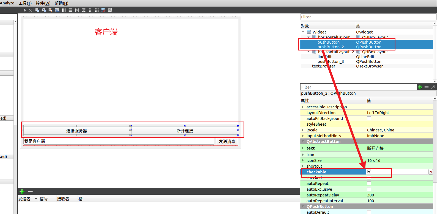Expand the inputMethodHints property

[x=303, y=136]
